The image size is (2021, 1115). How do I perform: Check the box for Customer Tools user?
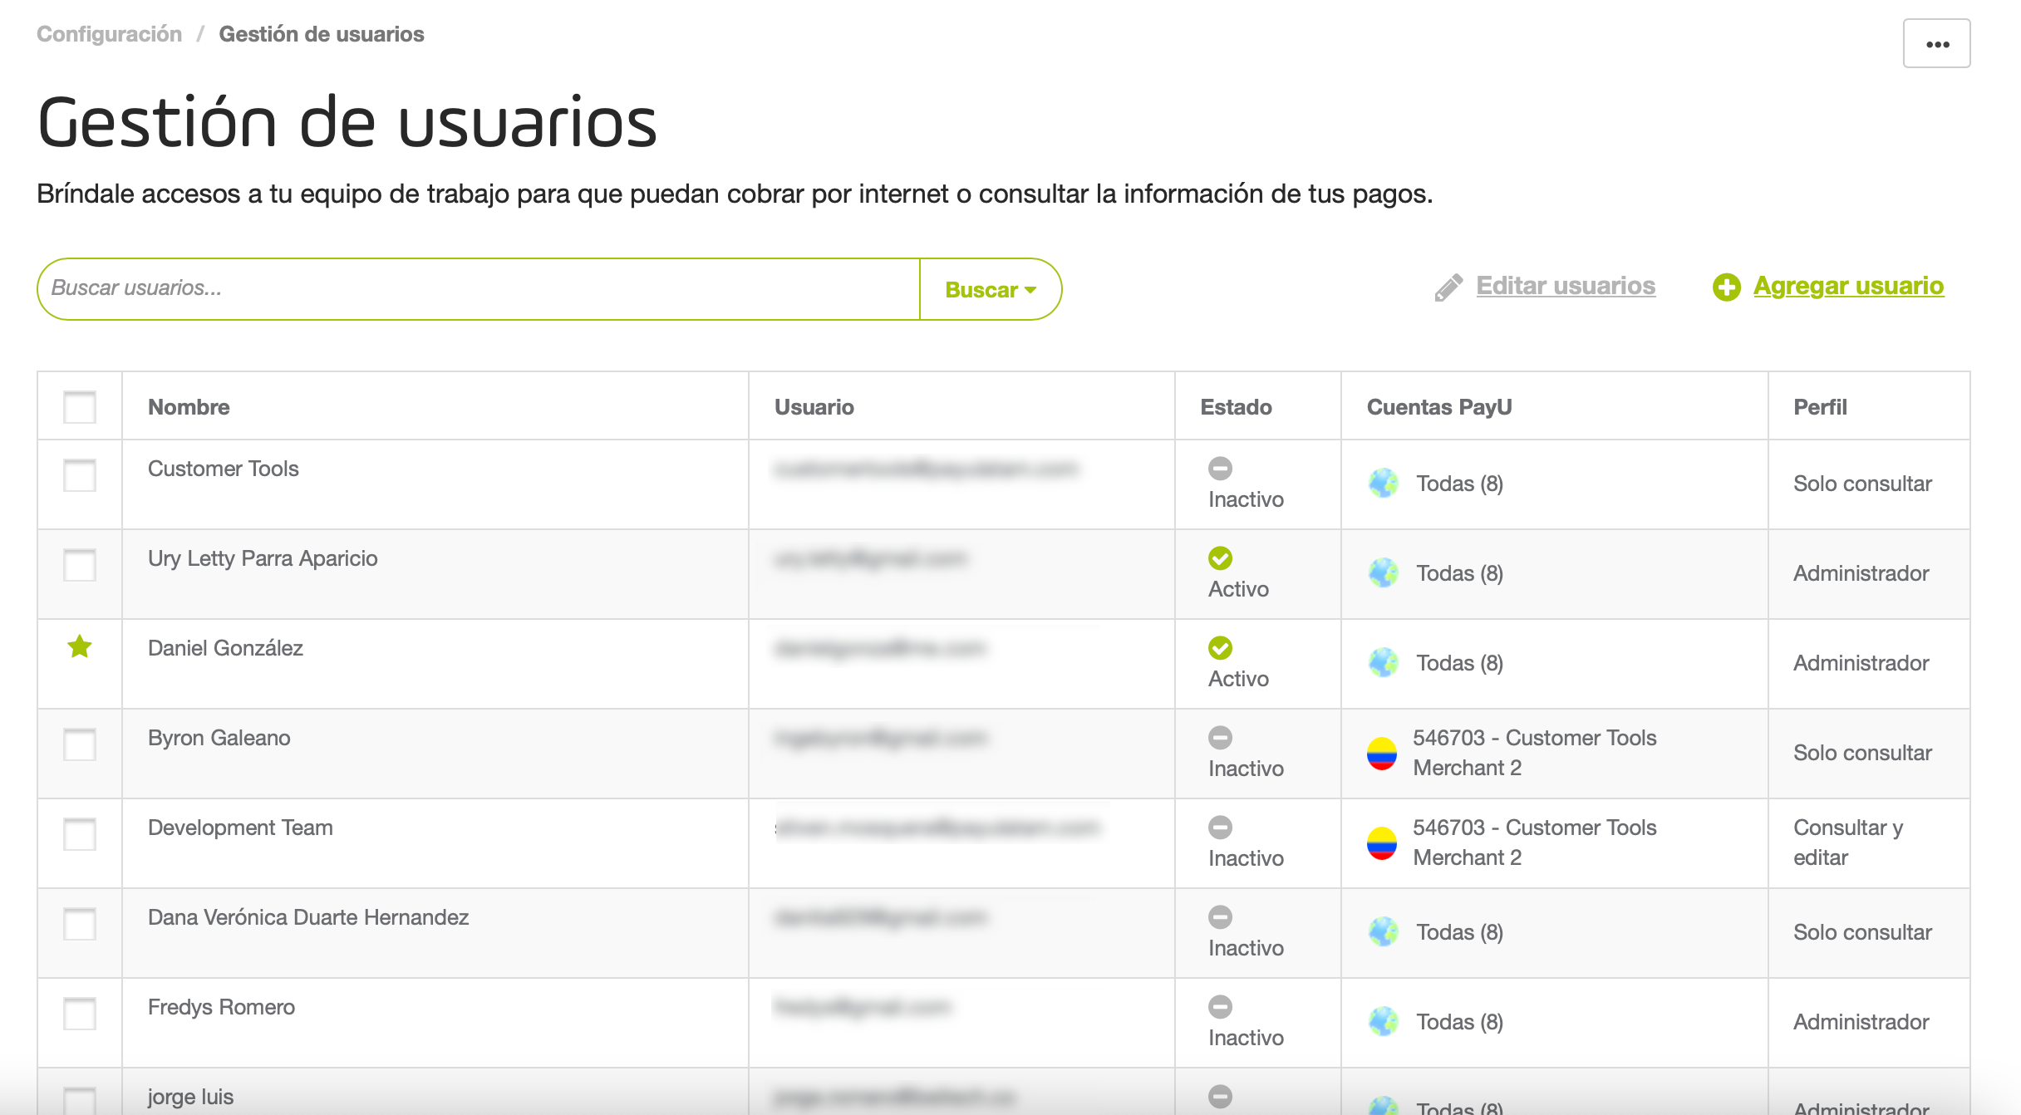click(80, 475)
